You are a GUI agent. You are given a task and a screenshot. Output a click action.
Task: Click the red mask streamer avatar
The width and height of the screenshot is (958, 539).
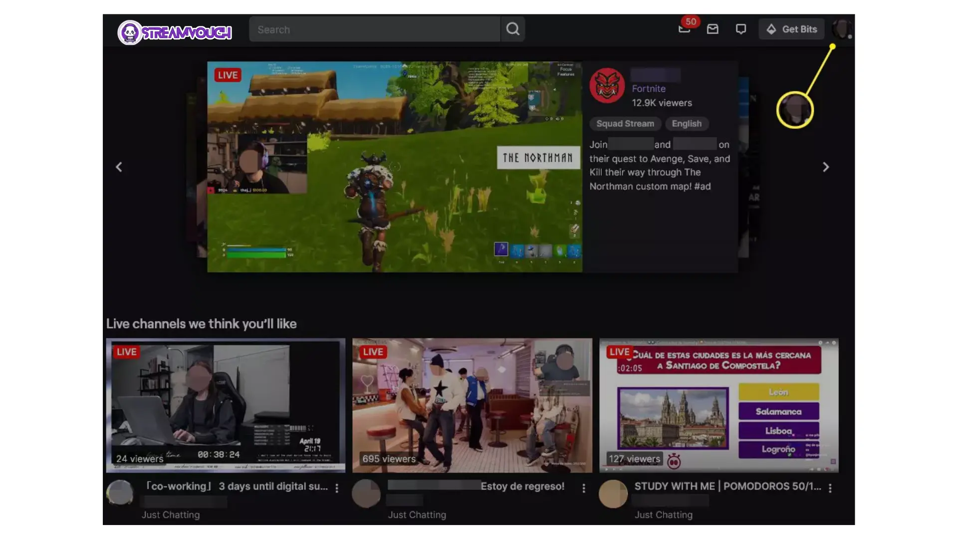click(607, 86)
